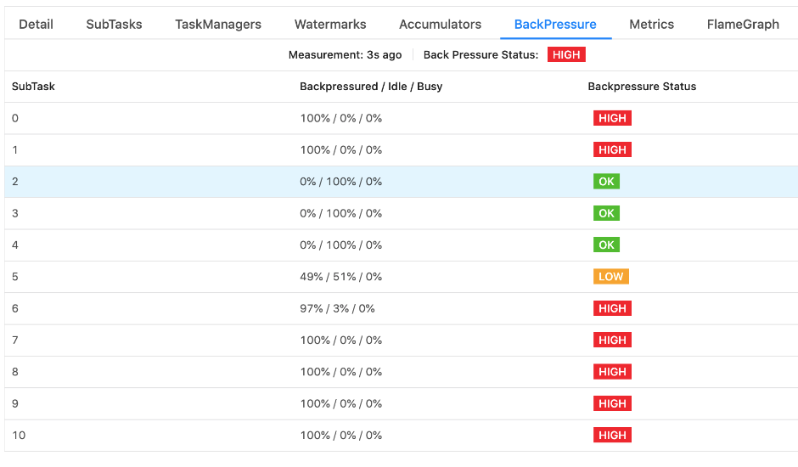The height and width of the screenshot is (467, 798).
Task: Click the Backpressured / Idle / Busy column header
Action: [371, 87]
